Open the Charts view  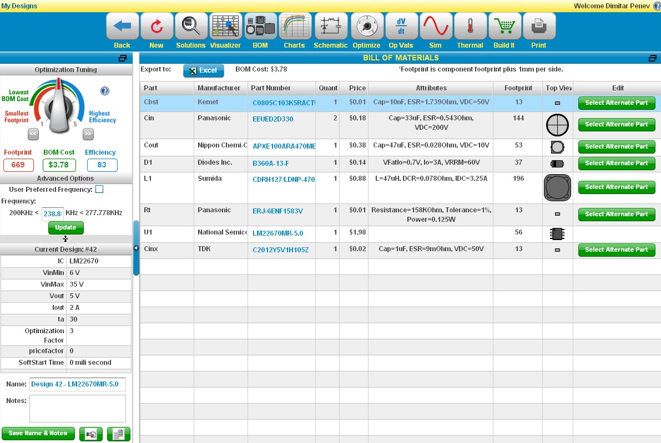[295, 27]
